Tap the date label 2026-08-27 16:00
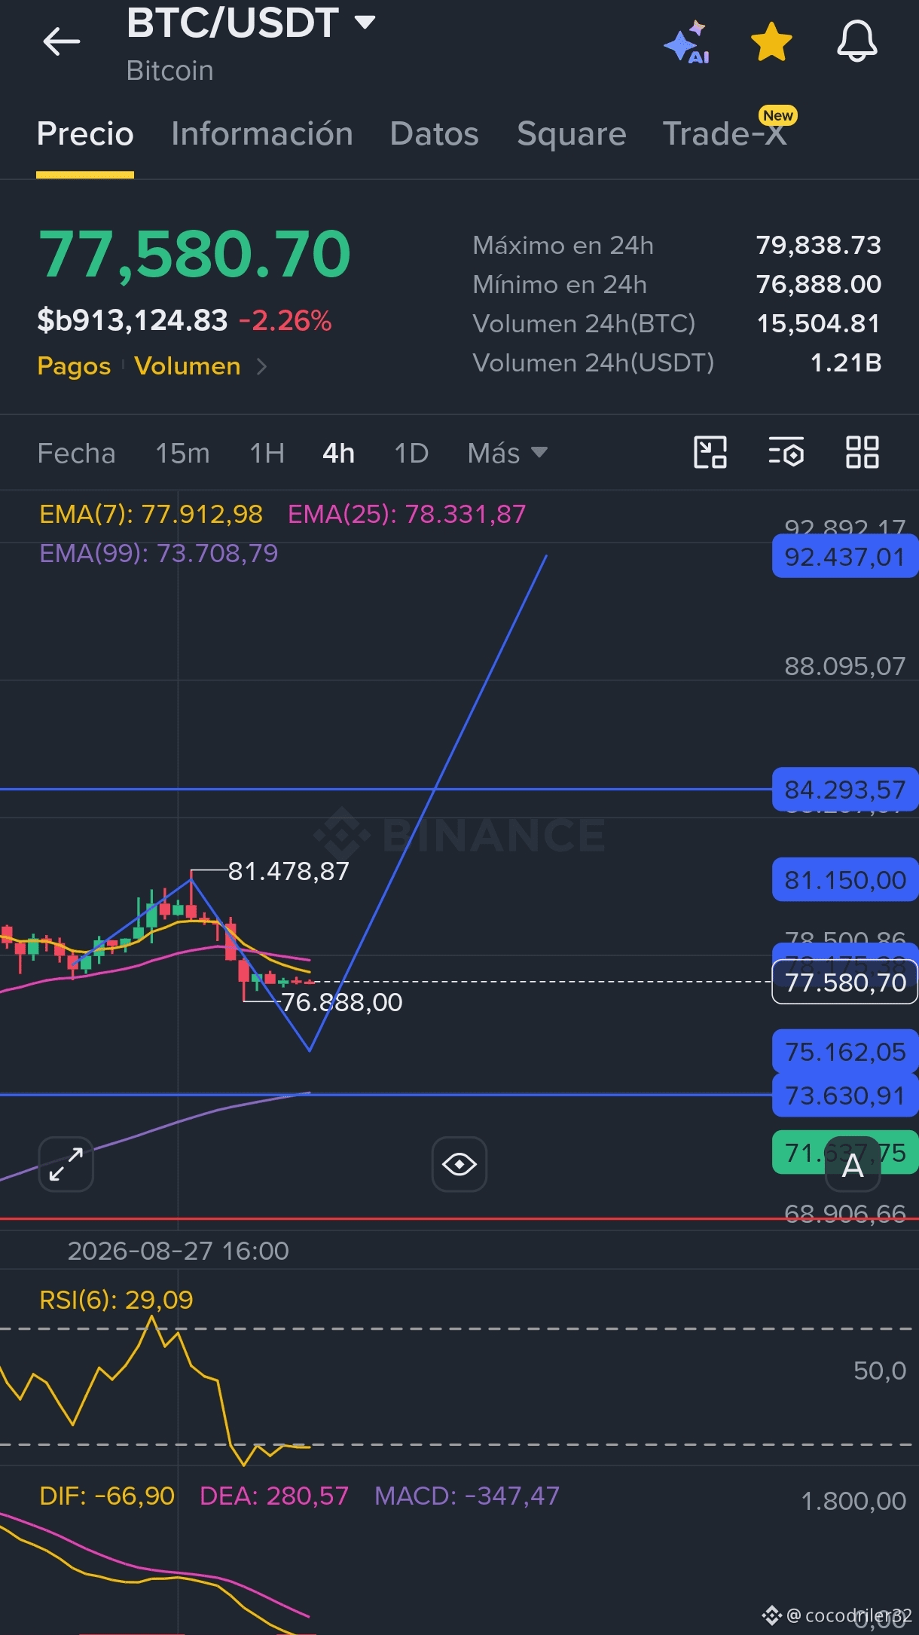 point(179,1251)
